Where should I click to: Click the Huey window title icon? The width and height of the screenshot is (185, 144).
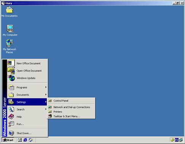pos(3,3)
